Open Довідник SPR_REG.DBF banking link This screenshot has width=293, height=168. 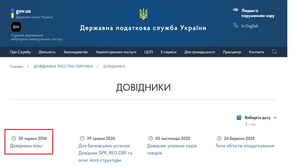(x=105, y=153)
